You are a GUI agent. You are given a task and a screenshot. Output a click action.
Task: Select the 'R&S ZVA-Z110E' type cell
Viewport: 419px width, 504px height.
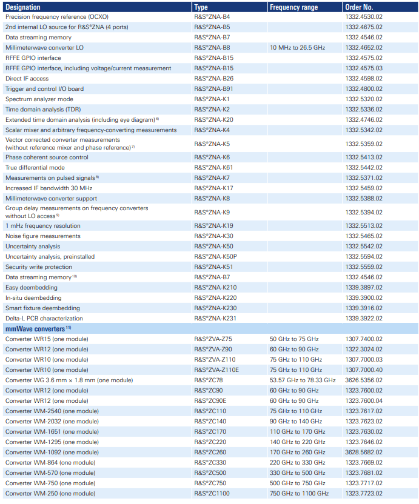[x=216, y=370]
